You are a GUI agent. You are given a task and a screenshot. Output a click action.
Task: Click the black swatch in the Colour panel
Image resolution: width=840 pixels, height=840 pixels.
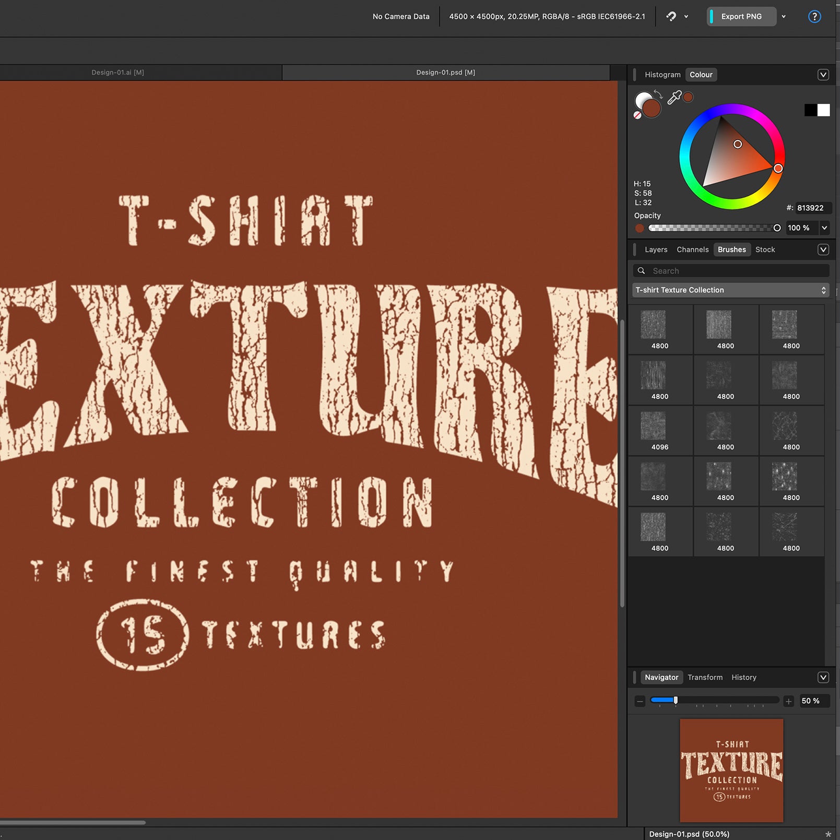(x=810, y=110)
